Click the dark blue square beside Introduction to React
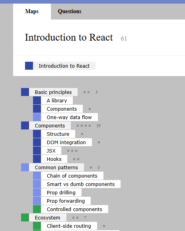Image resolution: width=185 pixels, height=231 pixels. [29, 66]
